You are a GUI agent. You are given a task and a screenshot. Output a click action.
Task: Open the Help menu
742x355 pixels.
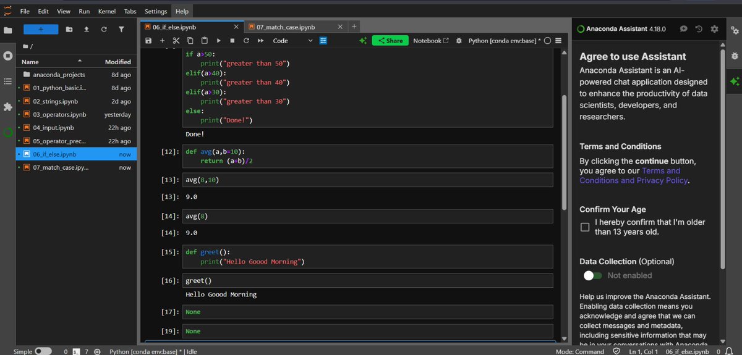click(x=182, y=11)
